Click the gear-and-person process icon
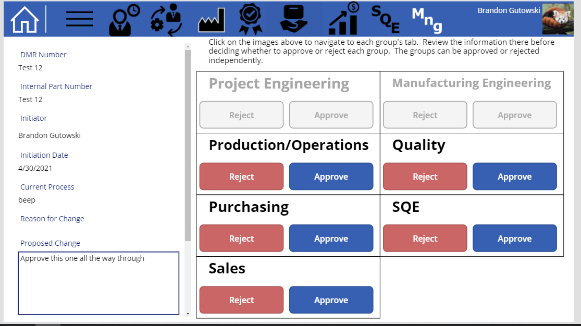Screen dimensions: 581x326 pyautogui.click(x=166, y=18)
